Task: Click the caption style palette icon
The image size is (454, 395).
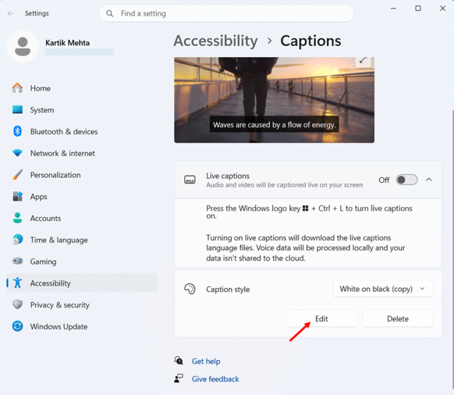Action: tap(189, 289)
